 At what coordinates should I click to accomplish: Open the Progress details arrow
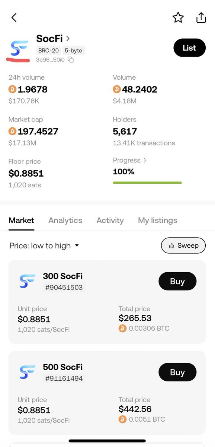[145, 161]
